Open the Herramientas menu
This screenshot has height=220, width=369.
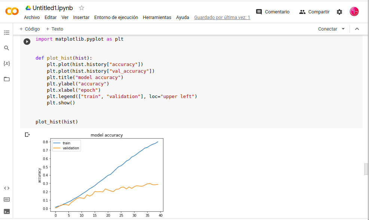(157, 18)
